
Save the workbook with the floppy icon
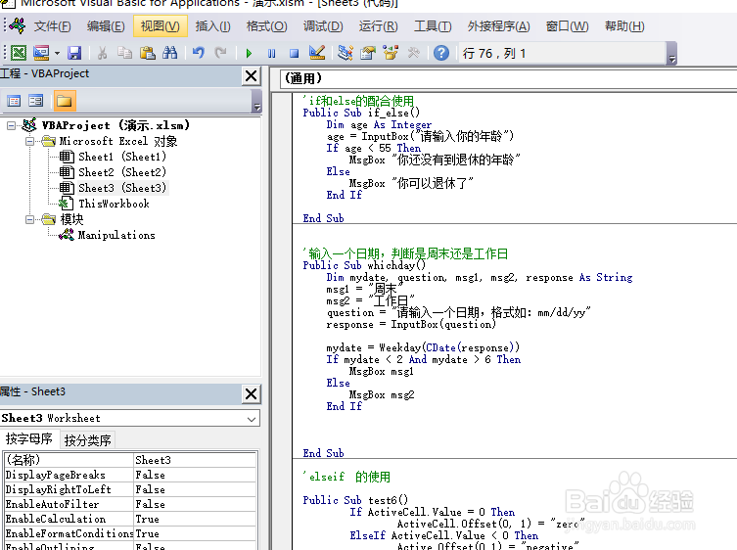(x=74, y=53)
